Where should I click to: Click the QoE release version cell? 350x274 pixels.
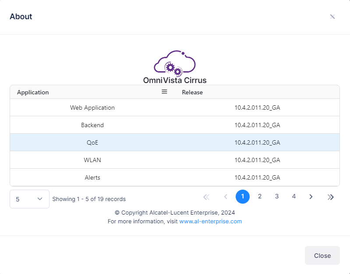click(x=257, y=142)
